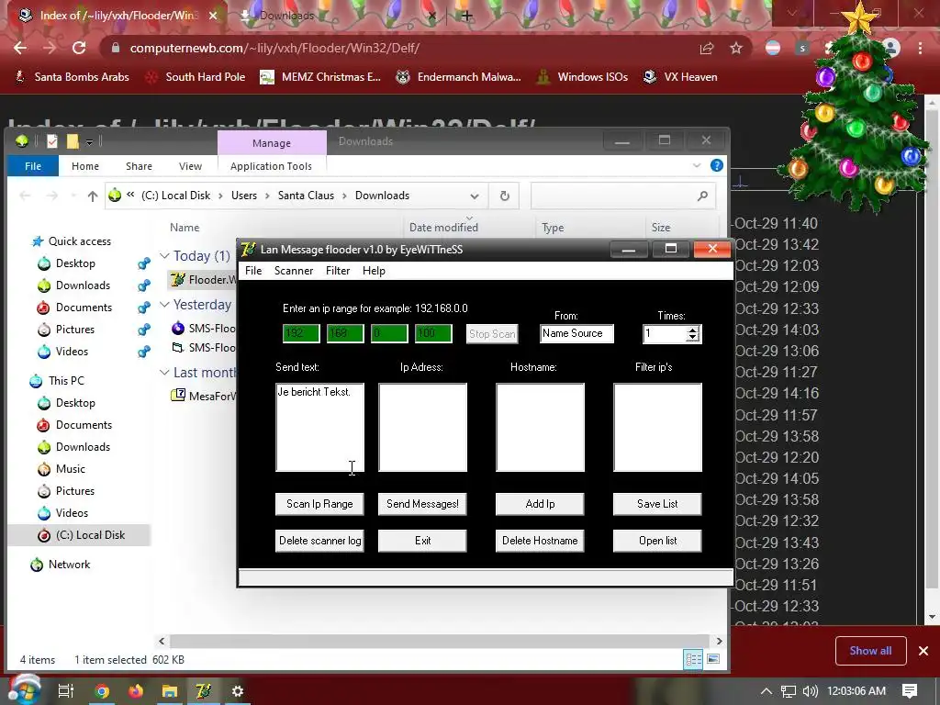Viewport: 940px width, 705px height.
Task: Bookmark page with star icon
Action: 736,48
